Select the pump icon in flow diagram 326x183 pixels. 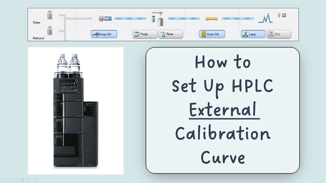tap(105, 18)
